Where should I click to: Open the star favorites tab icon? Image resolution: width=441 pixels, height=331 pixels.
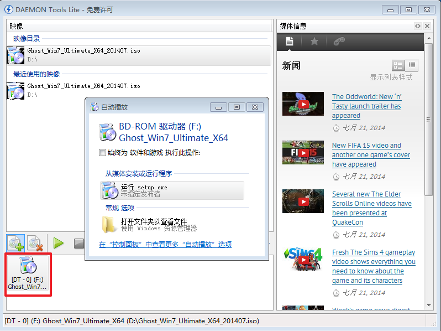point(314,42)
